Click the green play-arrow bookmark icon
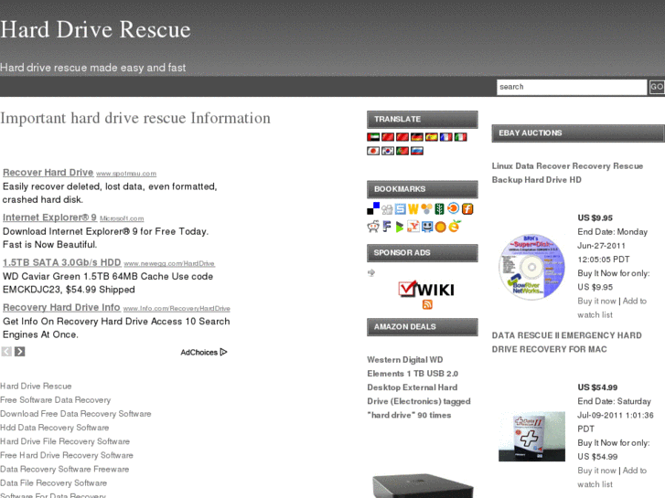Viewport: 665px width, 498px height. click(400, 228)
